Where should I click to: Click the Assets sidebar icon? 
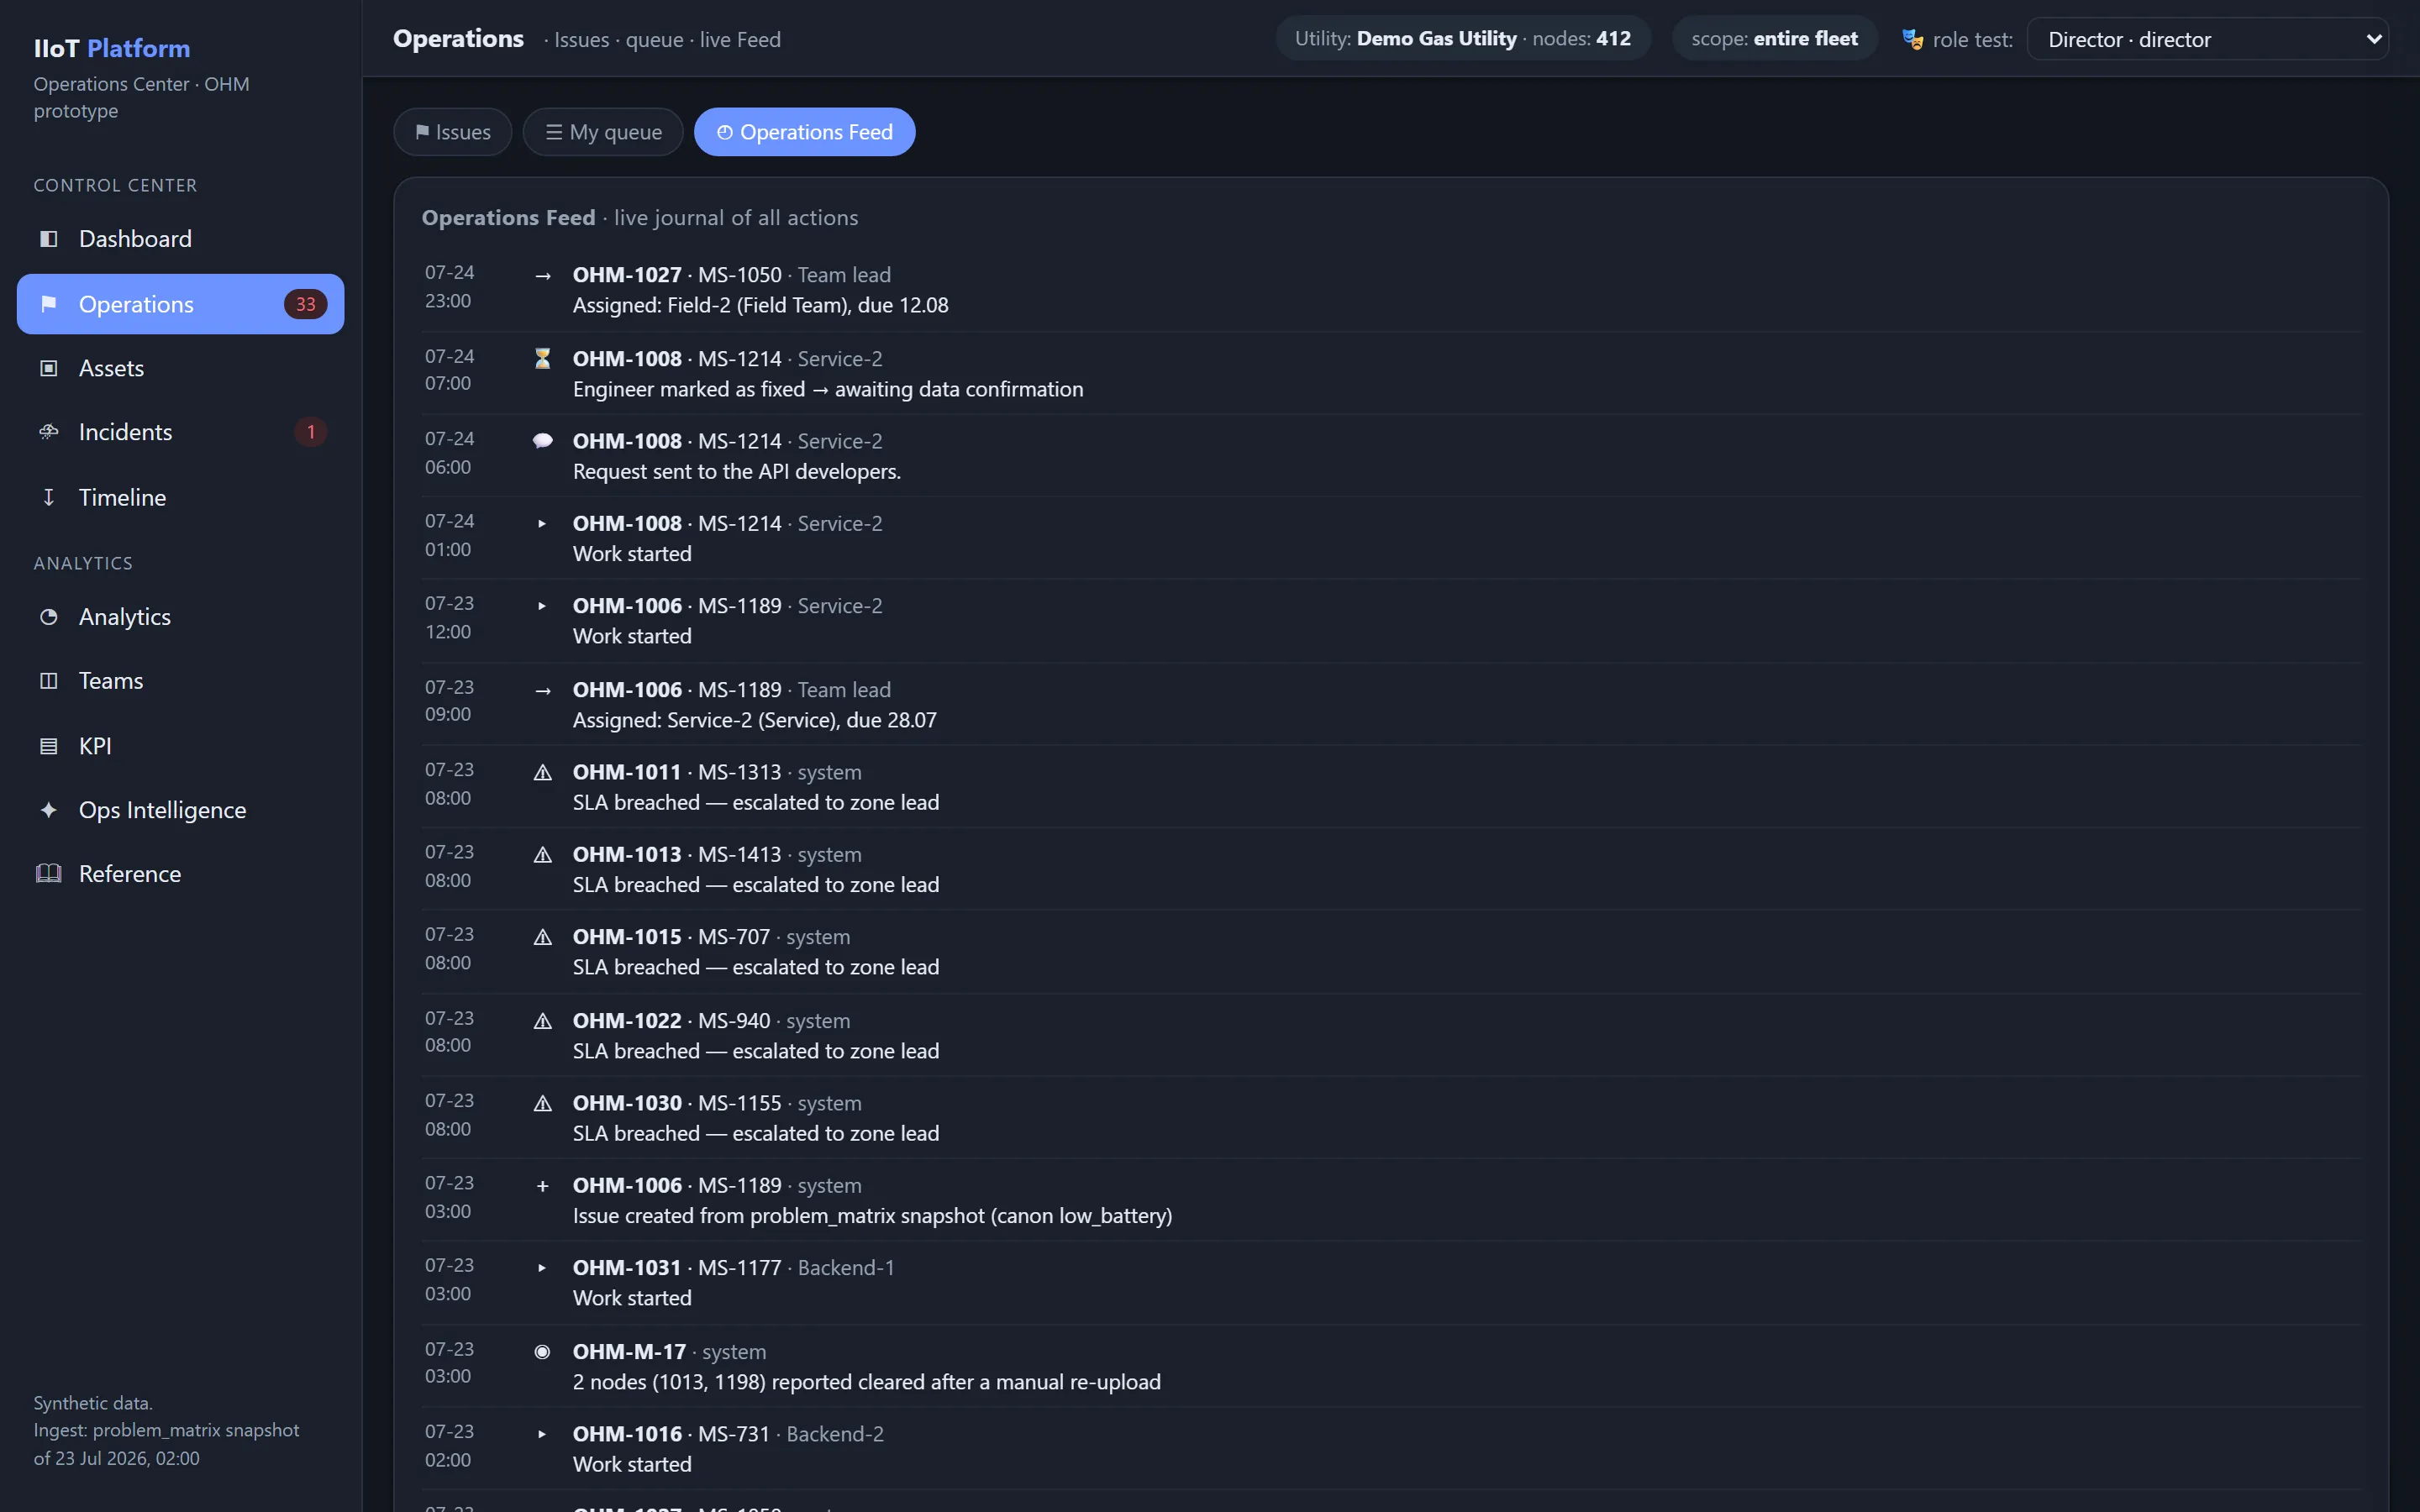point(48,368)
